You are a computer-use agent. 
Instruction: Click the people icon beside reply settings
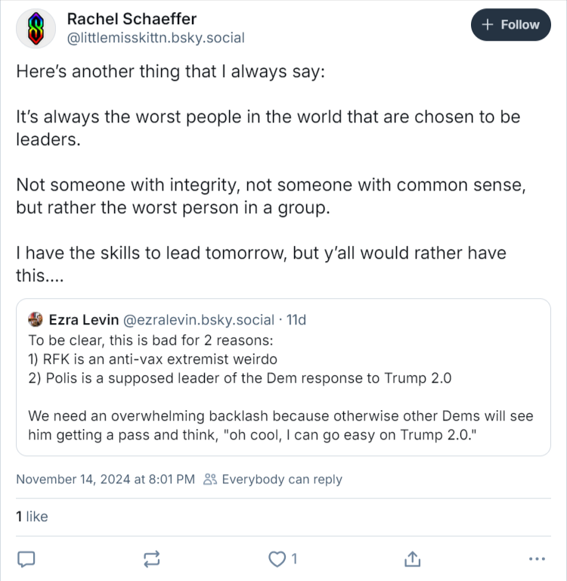[x=211, y=480]
